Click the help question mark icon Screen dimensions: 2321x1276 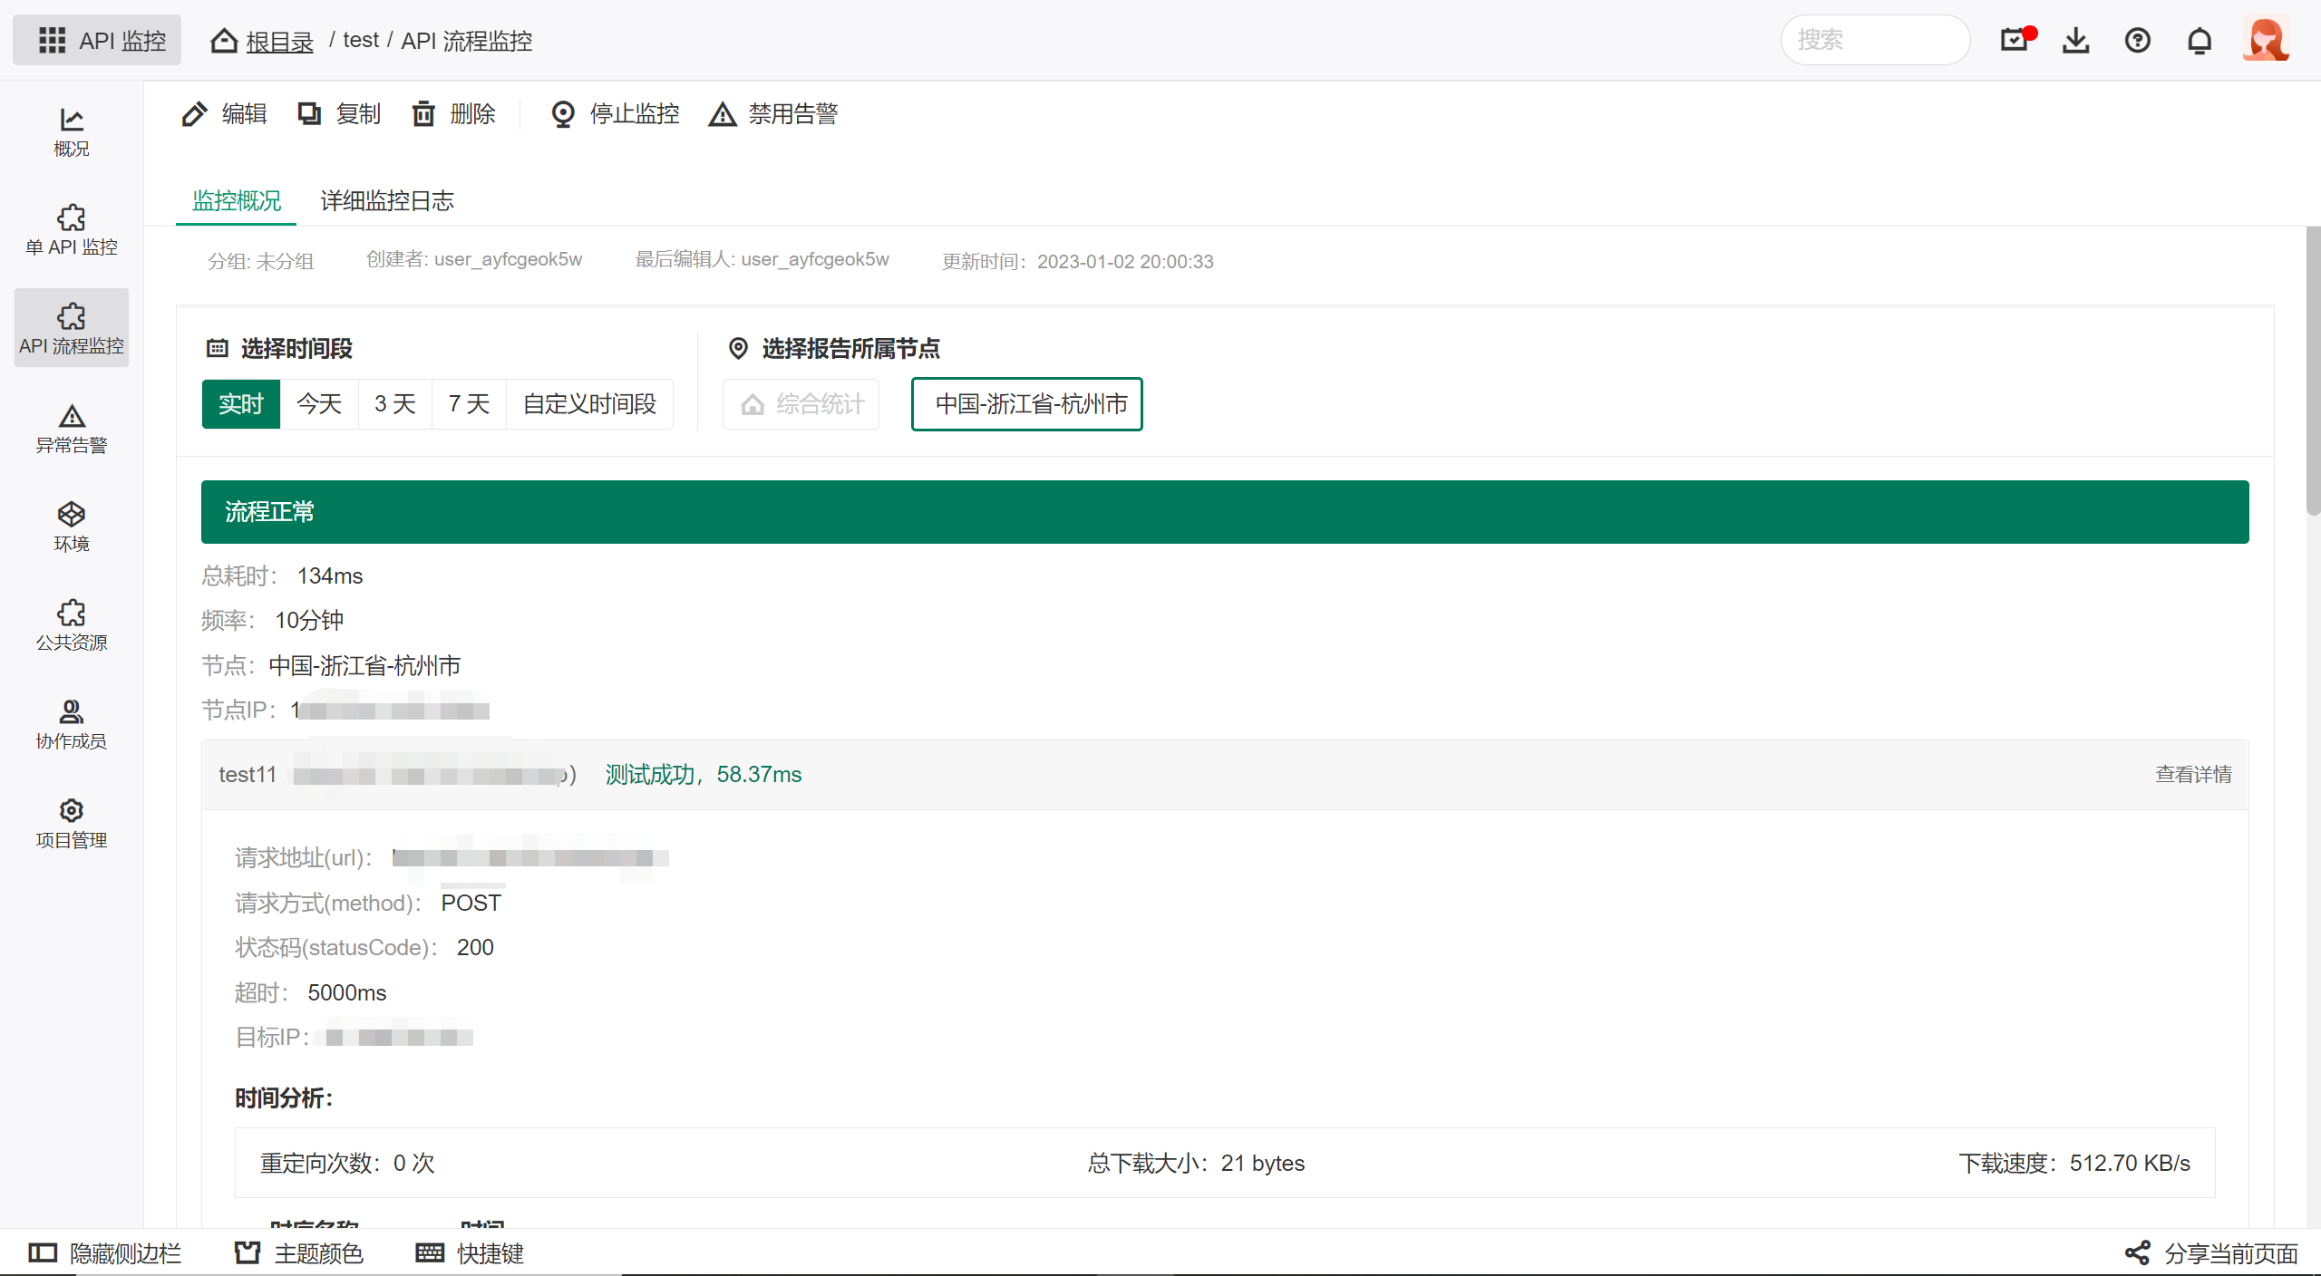point(2137,40)
